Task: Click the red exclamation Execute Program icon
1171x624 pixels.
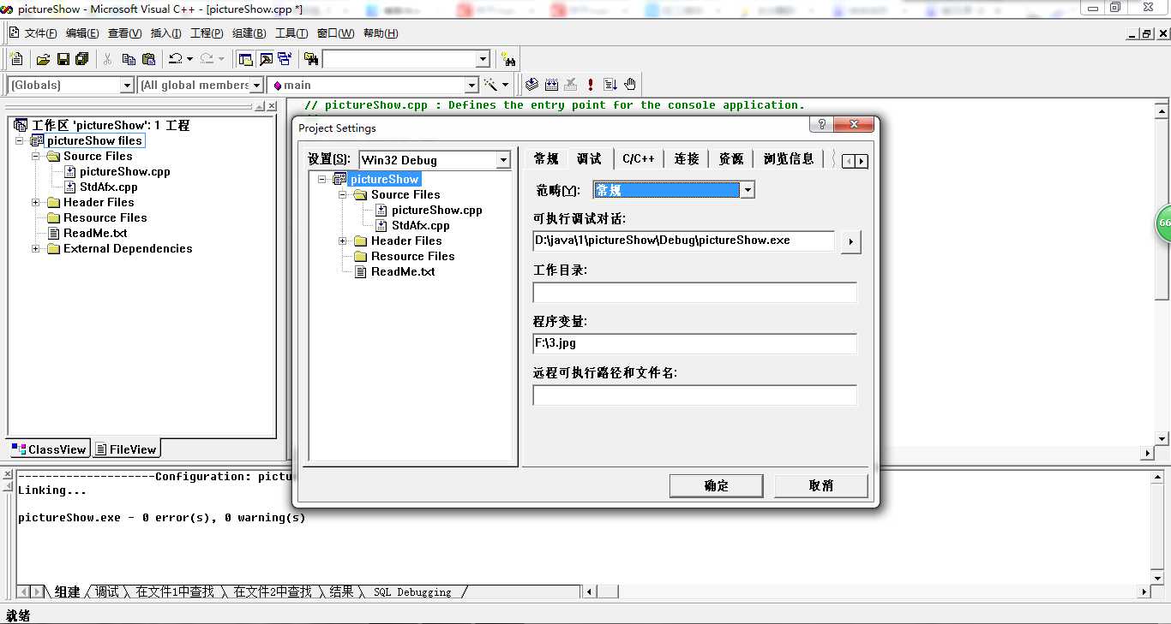Action: pyautogui.click(x=591, y=85)
